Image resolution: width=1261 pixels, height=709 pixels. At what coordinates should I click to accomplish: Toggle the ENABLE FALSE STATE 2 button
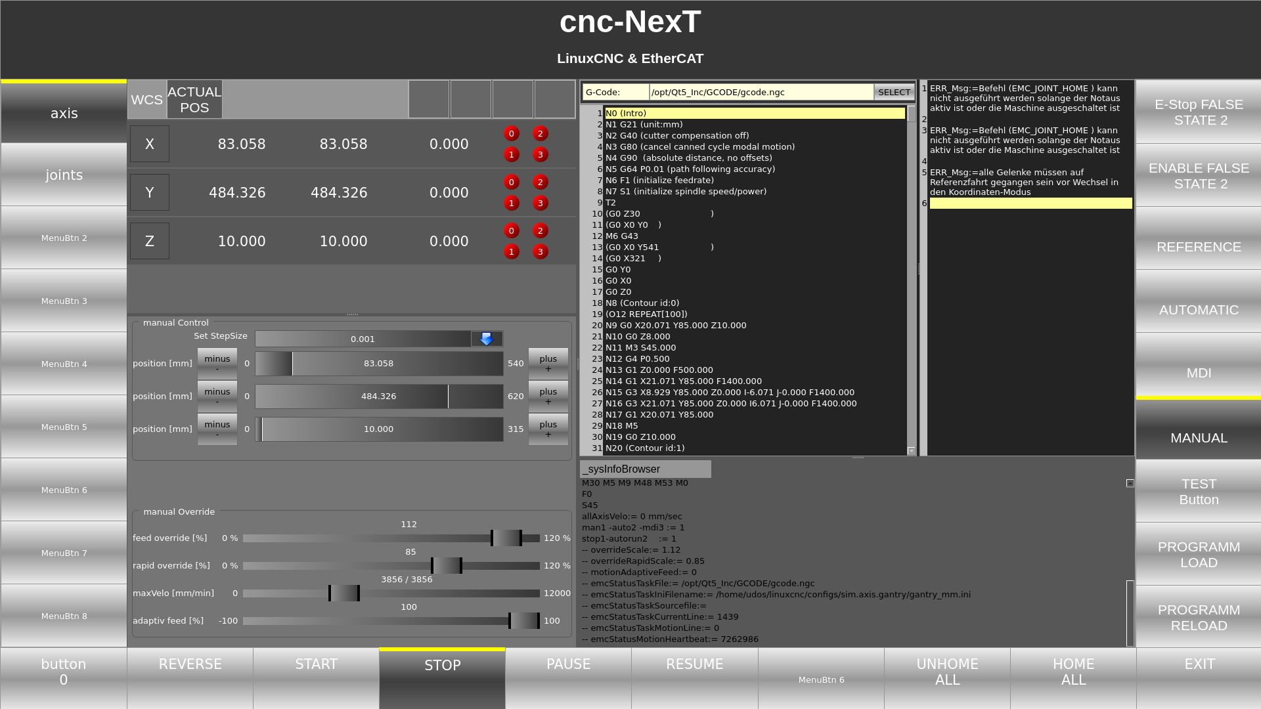pyautogui.click(x=1199, y=176)
